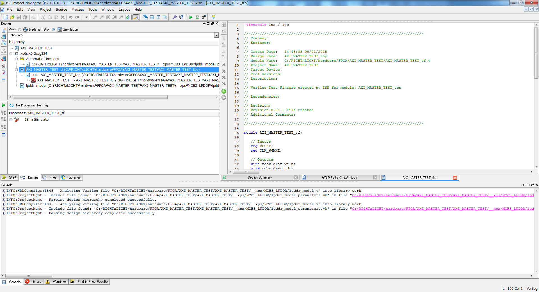Viewport: 539px width, 292px height.
Task: Open the Behavioral simulation dropdown
Action: tap(216, 35)
